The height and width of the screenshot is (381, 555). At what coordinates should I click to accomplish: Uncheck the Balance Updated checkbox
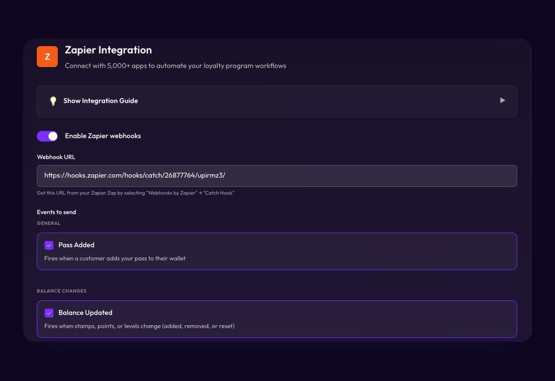[49, 313]
